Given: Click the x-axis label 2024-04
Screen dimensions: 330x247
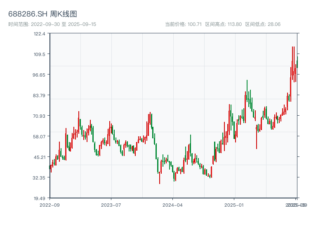Looking at the screenshot, I should point(172,205).
